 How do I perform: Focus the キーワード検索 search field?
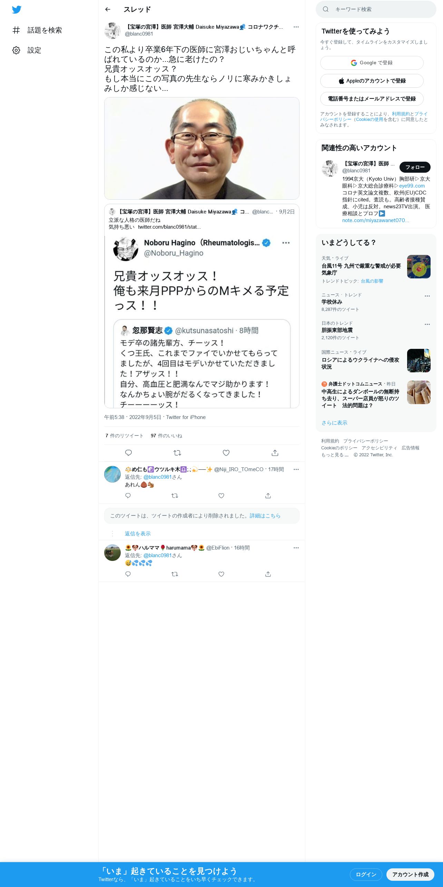click(x=376, y=9)
